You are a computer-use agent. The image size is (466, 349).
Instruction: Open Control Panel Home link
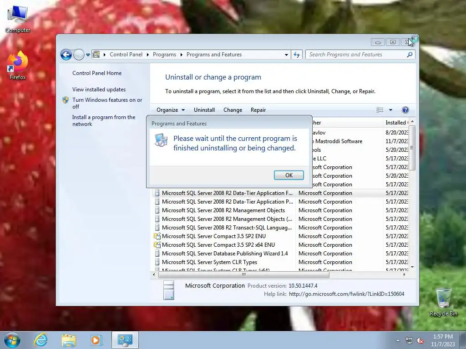97,73
